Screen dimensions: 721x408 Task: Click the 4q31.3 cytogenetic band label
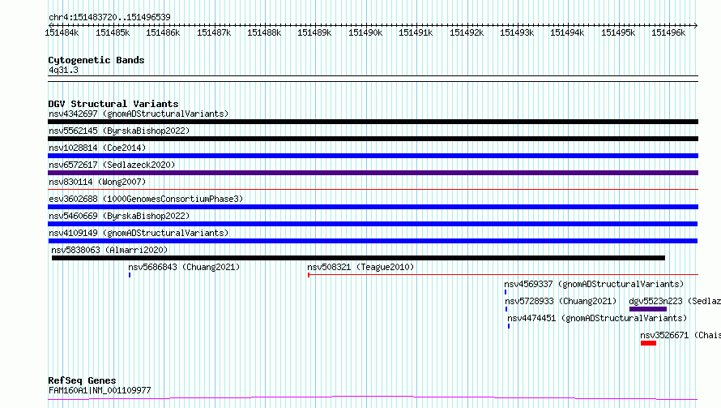tap(63, 71)
